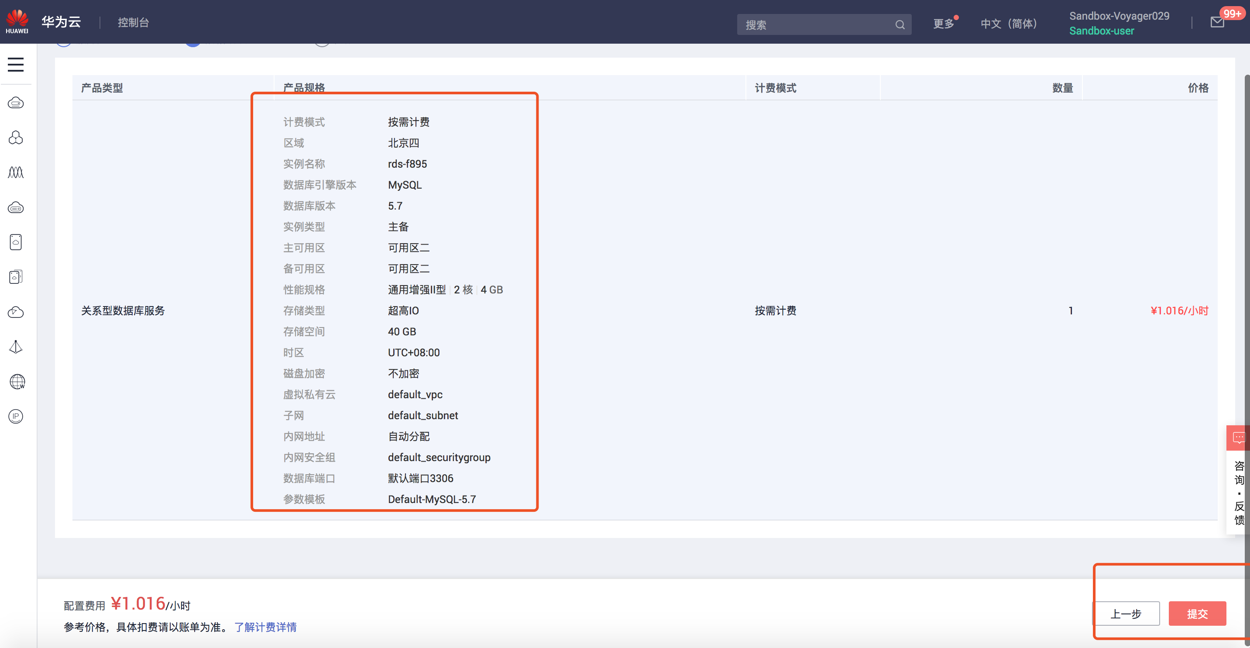Open the sidebar navigation hamburger icon
Viewport: 1250px width, 648px height.
tap(16, 65)
